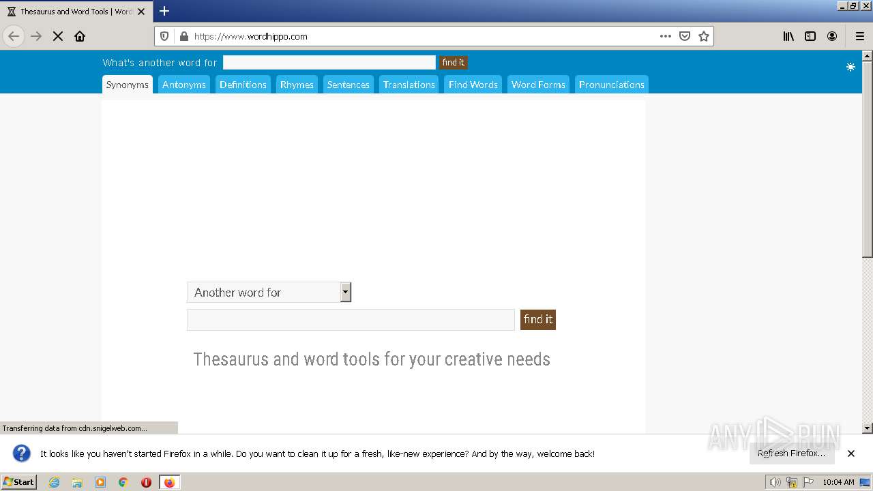Click the page vertical scrollbar thumb

pos(868,159)
